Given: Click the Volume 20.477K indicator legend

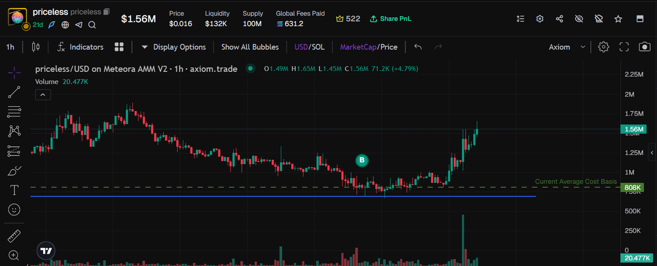Looking at the screenshot, I should [62, 82].
